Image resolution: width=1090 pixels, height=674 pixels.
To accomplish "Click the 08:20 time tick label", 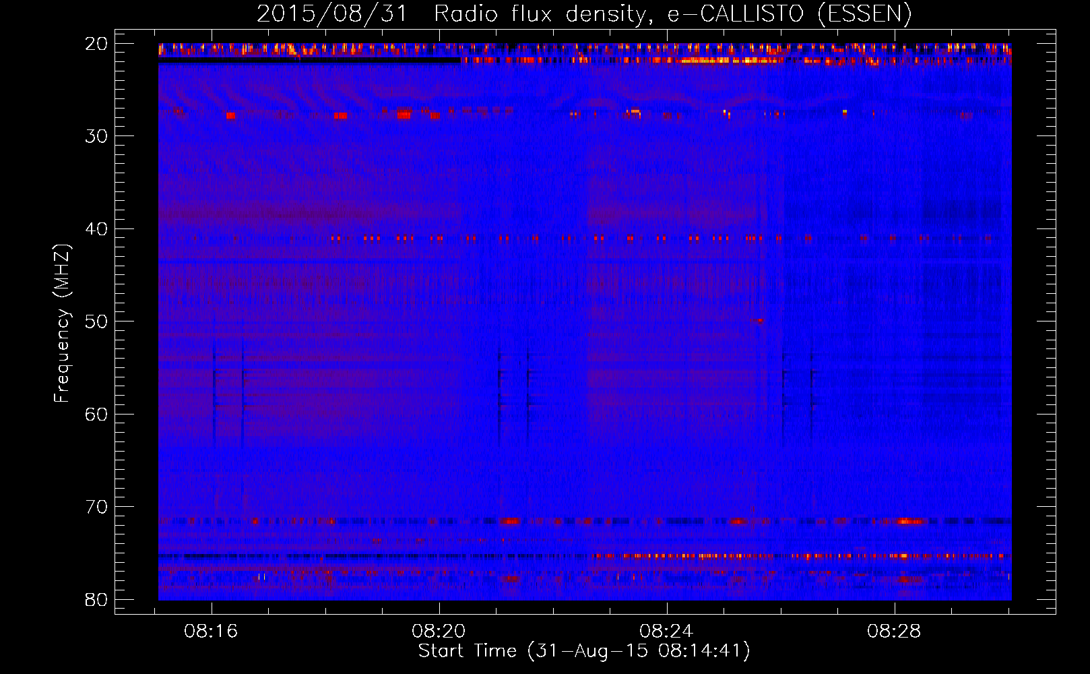I will pos(439,632).
